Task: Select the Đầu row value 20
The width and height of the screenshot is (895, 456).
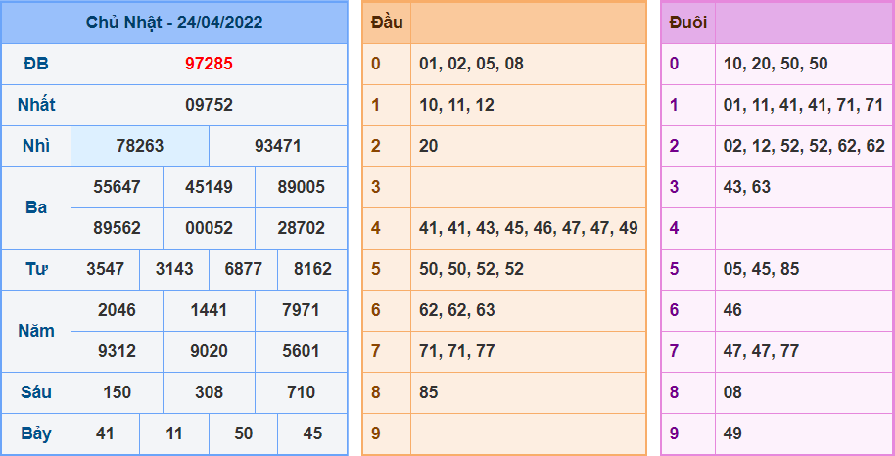Action: tap(428, 146)
